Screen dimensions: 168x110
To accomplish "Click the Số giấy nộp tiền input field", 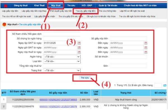I will pyautogui.click(x=128, y=39).
